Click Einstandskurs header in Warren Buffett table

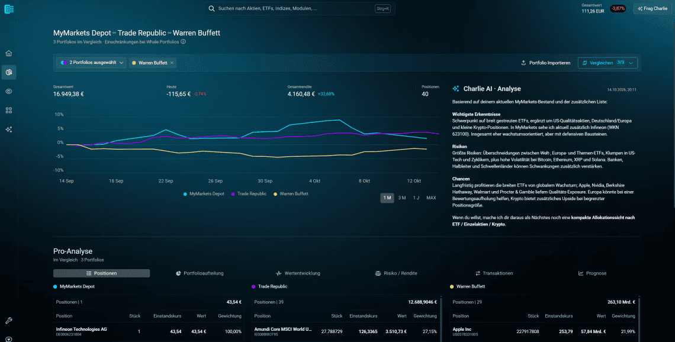559,316
